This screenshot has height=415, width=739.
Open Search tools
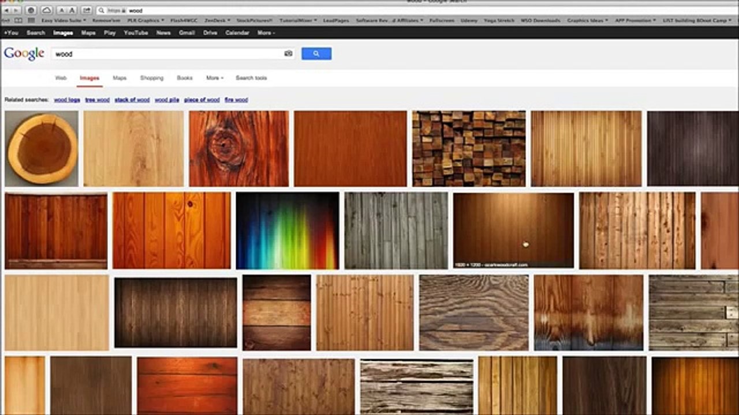click(x=251, y=78)
